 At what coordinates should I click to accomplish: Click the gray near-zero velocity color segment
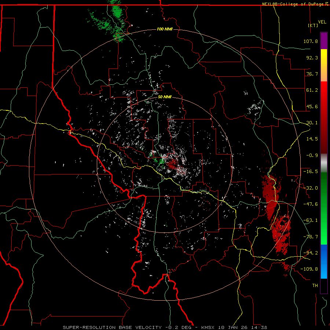tap(324, 163)
